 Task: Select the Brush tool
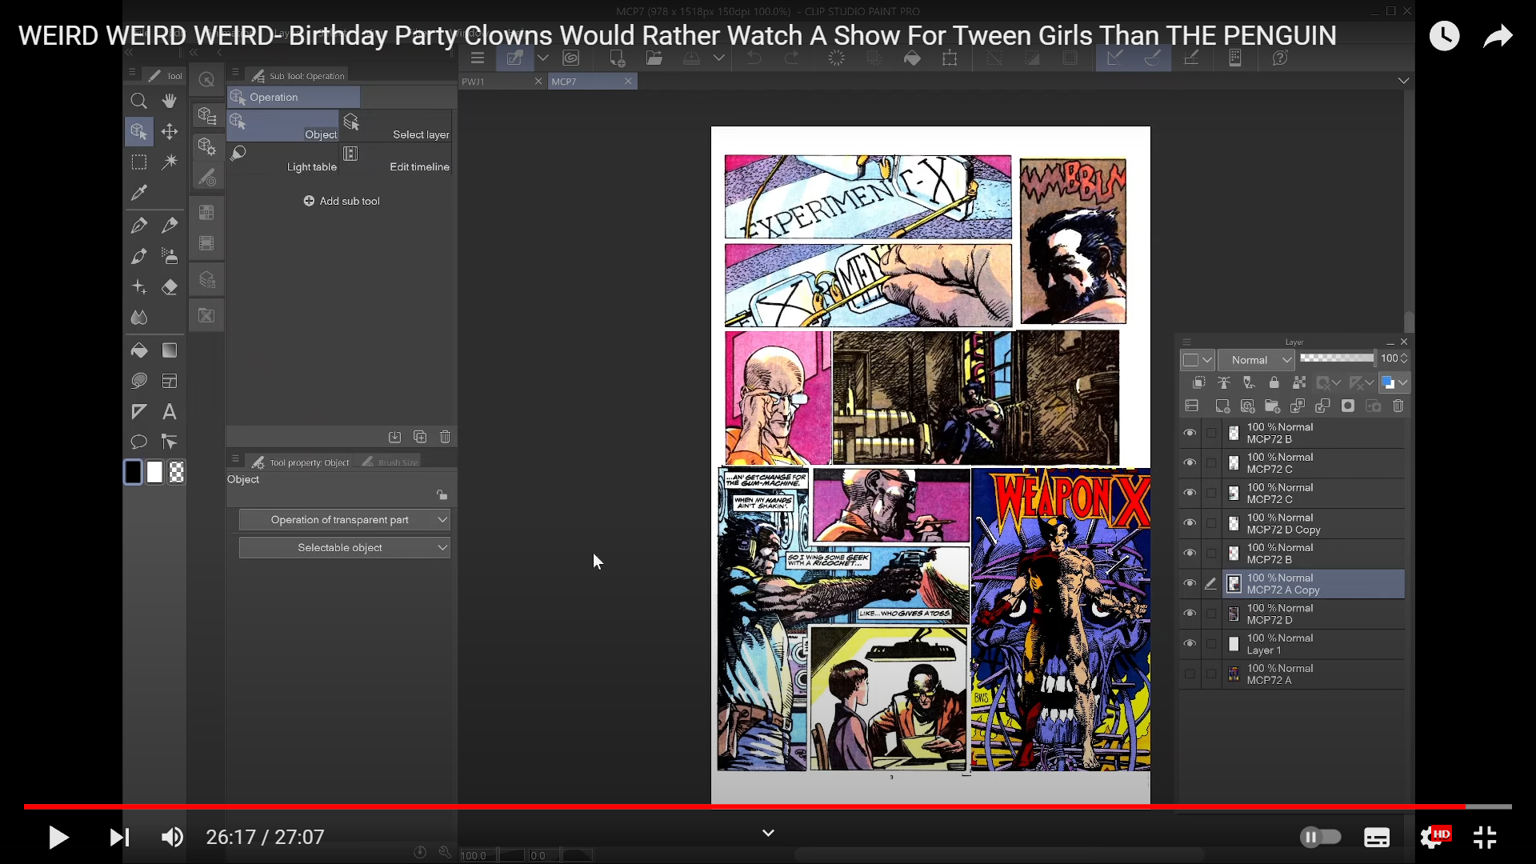[x=138, y=257]
